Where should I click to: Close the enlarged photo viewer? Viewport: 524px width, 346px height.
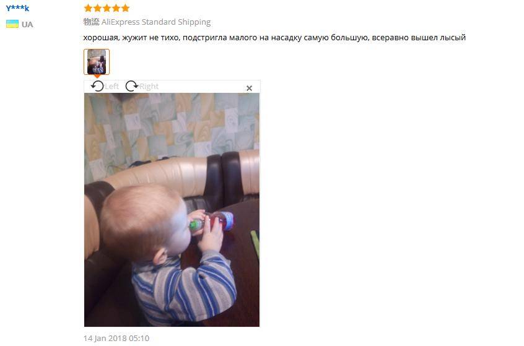pyautogui.click(x=249, y=88)
